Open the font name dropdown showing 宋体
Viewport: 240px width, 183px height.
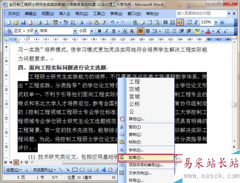[x=75, y=31]
